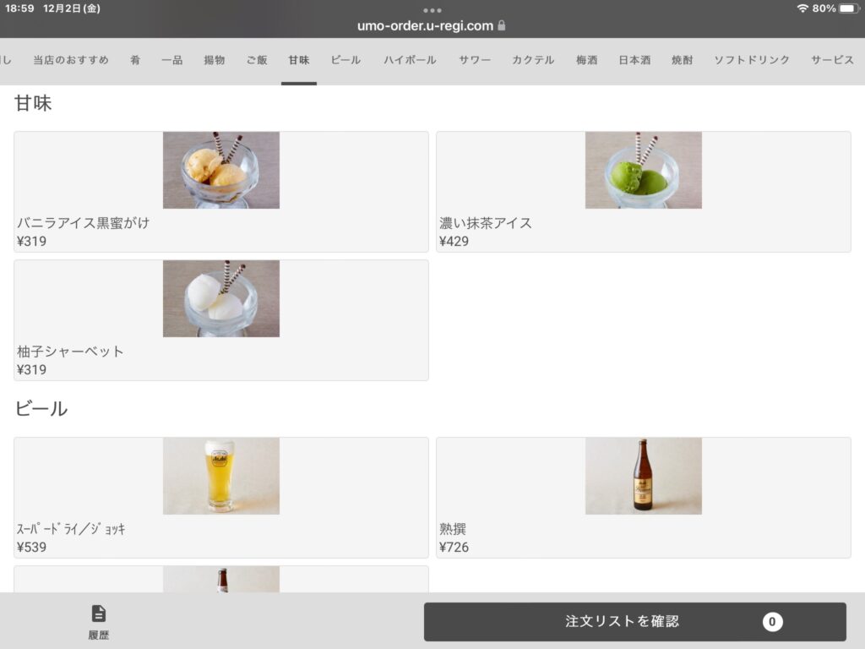Open the 履歴 history icon
Screen dimensions: 865x649
click(99, 614)
